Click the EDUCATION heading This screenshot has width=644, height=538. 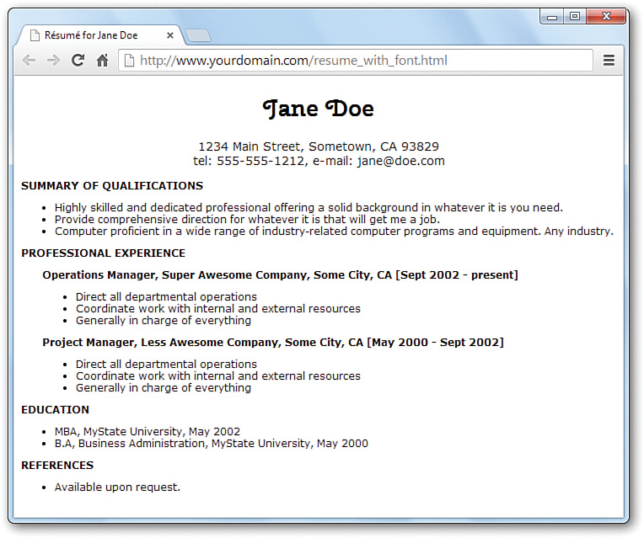[55, 410]
